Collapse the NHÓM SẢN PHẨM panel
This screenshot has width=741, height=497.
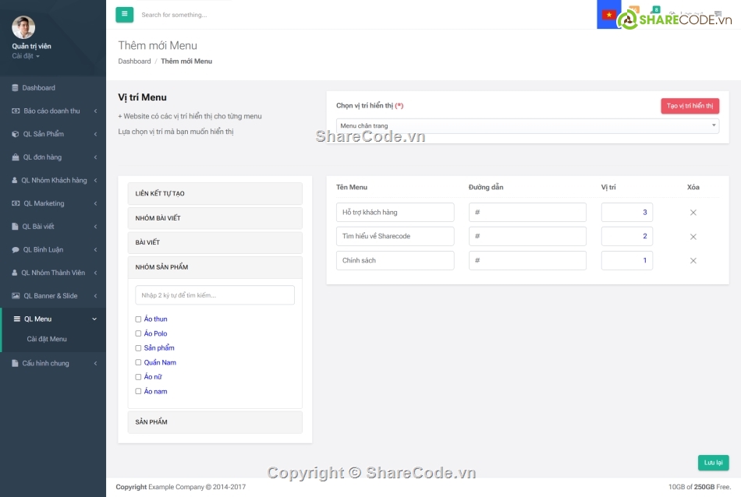click(x=215, y=267)
